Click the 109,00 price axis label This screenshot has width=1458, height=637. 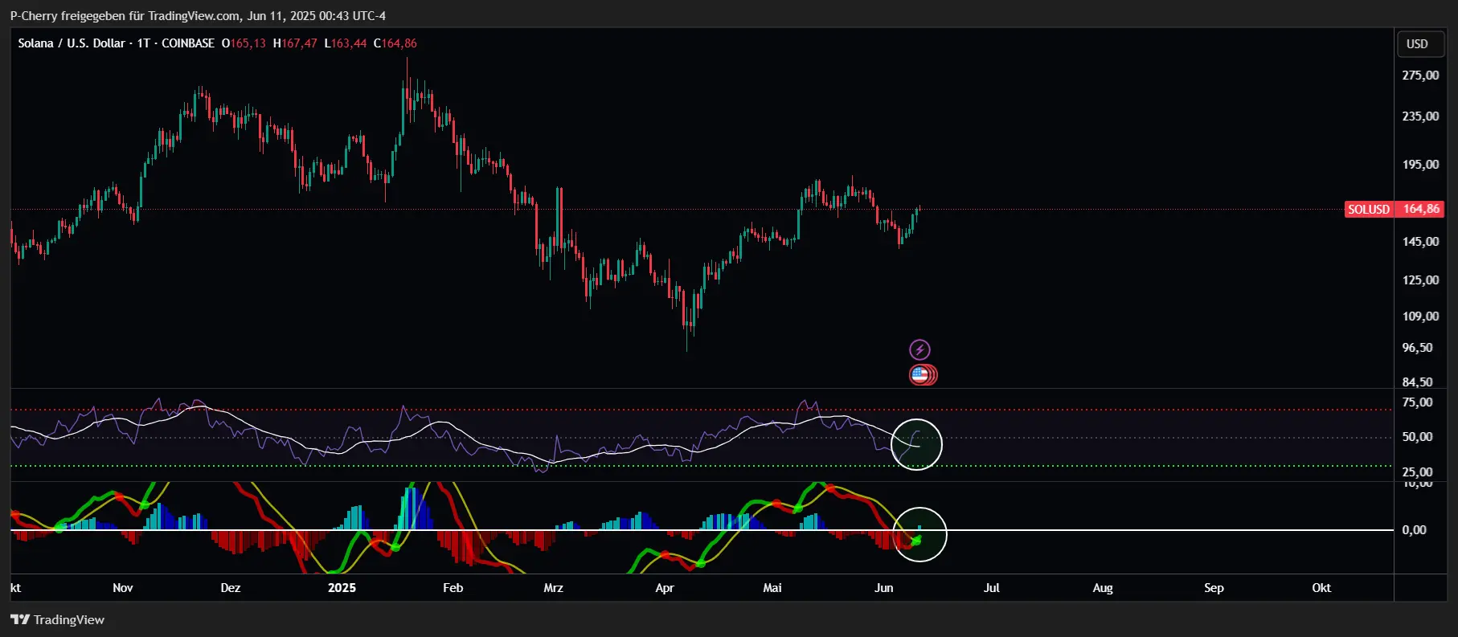[x=1420, y=316]
